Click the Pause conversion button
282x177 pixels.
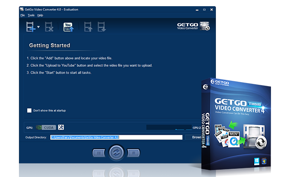[x=99, y=153]
